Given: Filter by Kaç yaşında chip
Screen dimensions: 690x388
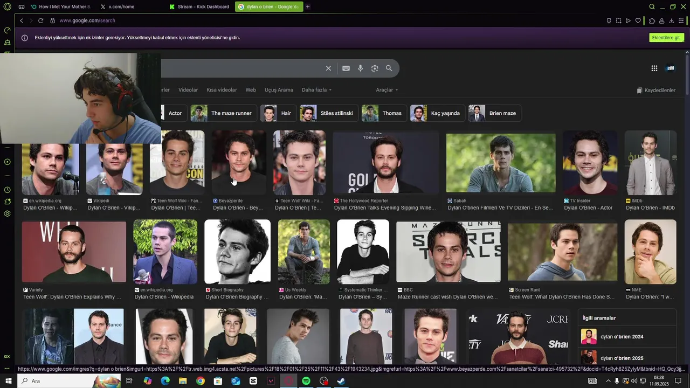Looking at the screenshot, I should click(x=437, y=113).
